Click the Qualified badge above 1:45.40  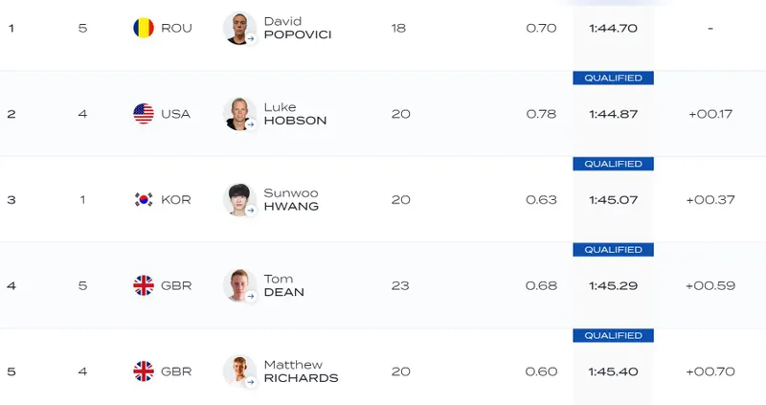click(x=613, y=336)
